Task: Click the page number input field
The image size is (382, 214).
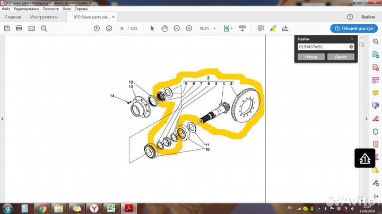Action: point(123,28)
